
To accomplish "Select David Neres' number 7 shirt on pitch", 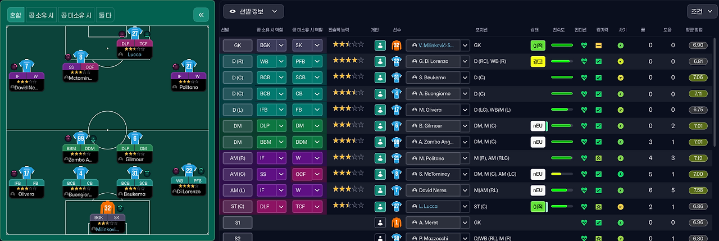I will 27,66.
